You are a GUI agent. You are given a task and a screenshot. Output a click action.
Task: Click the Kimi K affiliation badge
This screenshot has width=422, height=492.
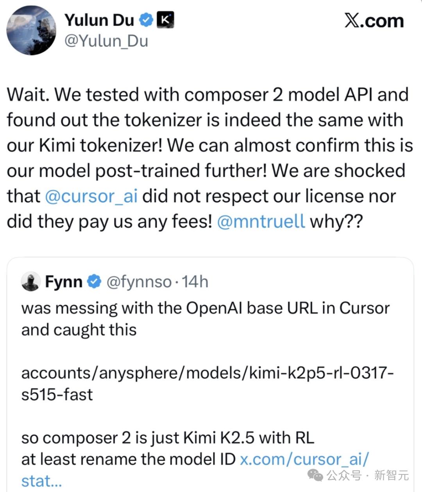[x=165, y=20]
